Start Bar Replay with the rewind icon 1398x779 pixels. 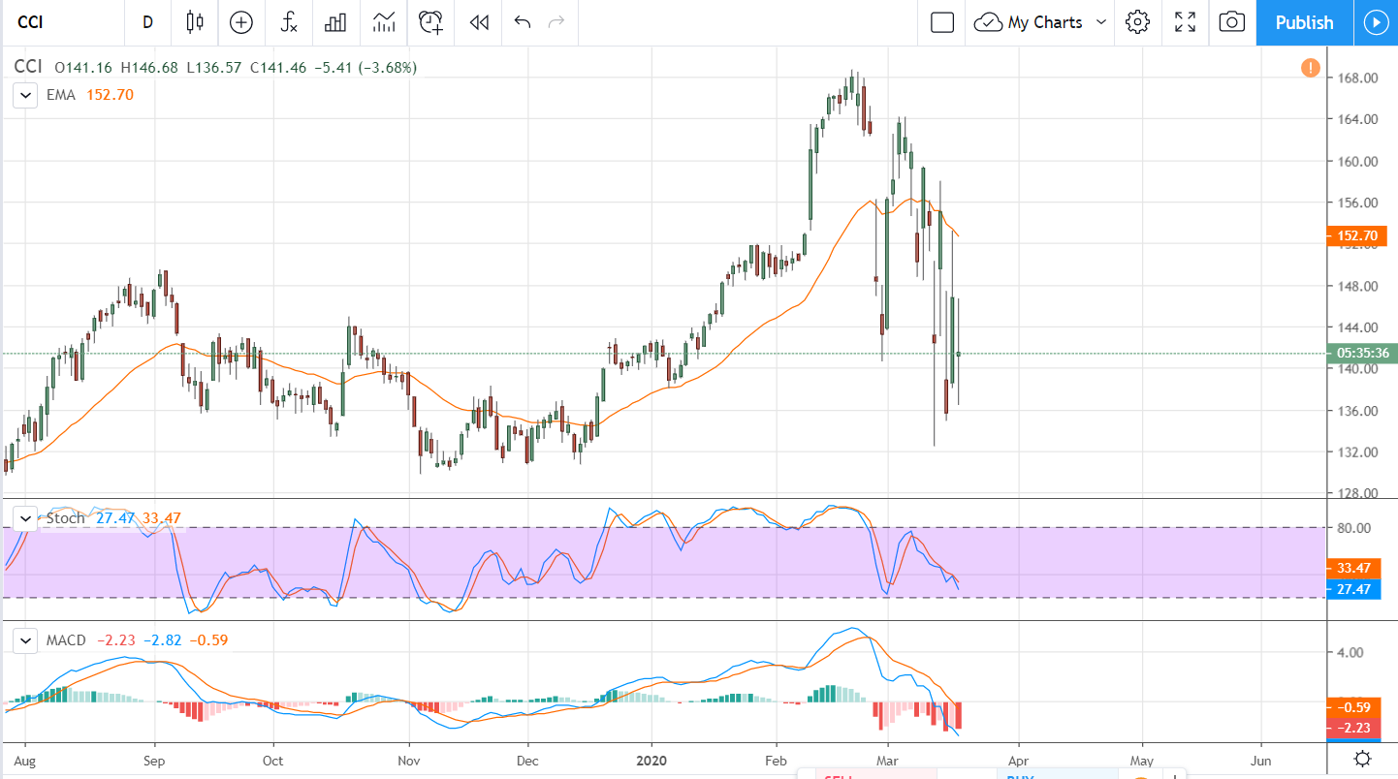click(479, 22)
